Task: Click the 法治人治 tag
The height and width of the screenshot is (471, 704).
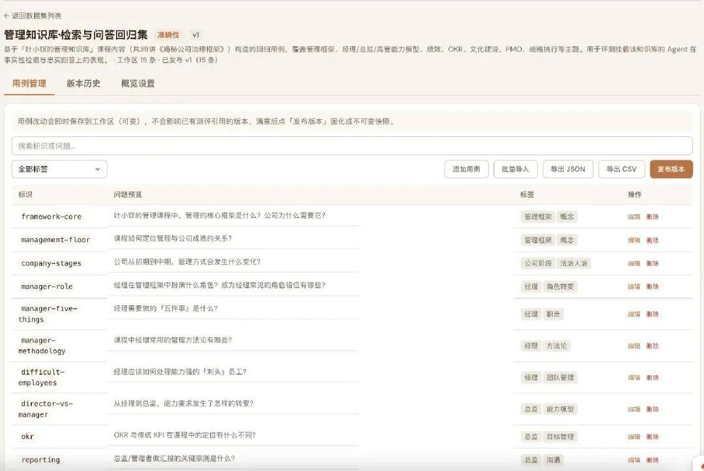Action: (574, 264)
